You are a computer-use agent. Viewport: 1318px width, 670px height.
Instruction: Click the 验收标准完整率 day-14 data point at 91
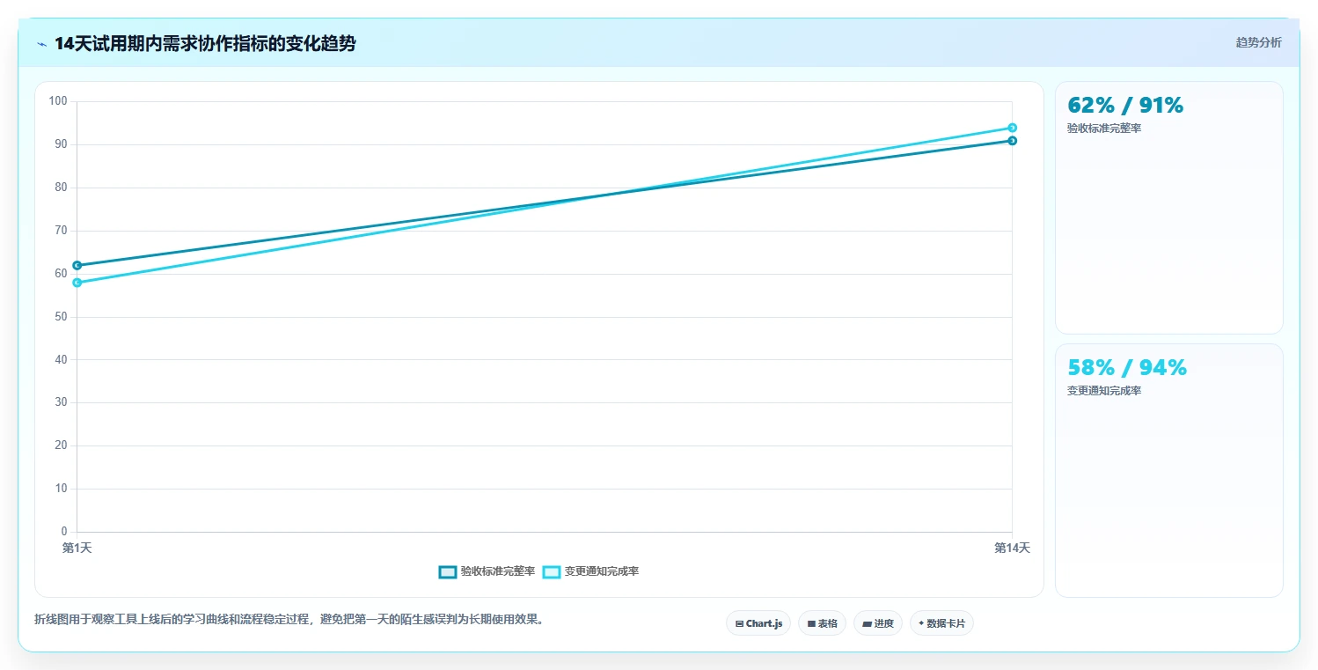[x=1013, y=141]
